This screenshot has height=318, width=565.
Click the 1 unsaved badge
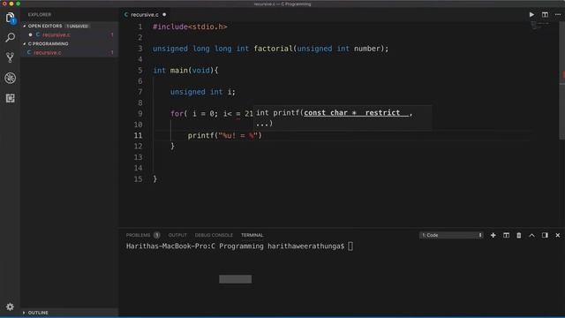click(77, 26)
